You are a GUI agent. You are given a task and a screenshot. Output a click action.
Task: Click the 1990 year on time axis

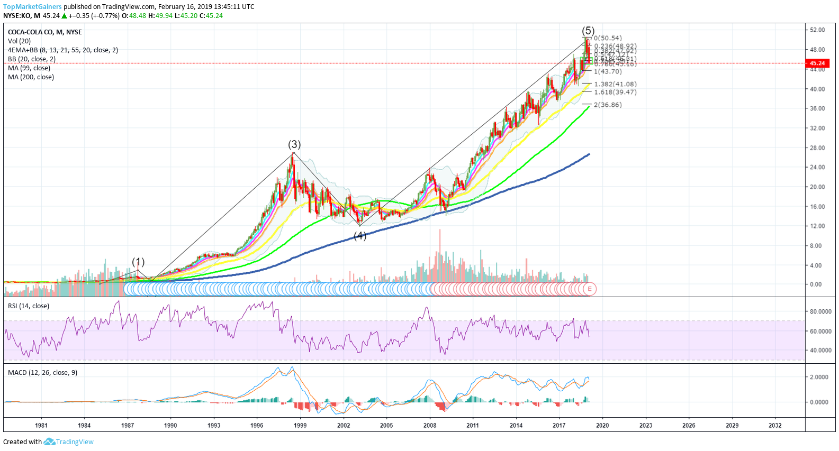click(170, 426)
